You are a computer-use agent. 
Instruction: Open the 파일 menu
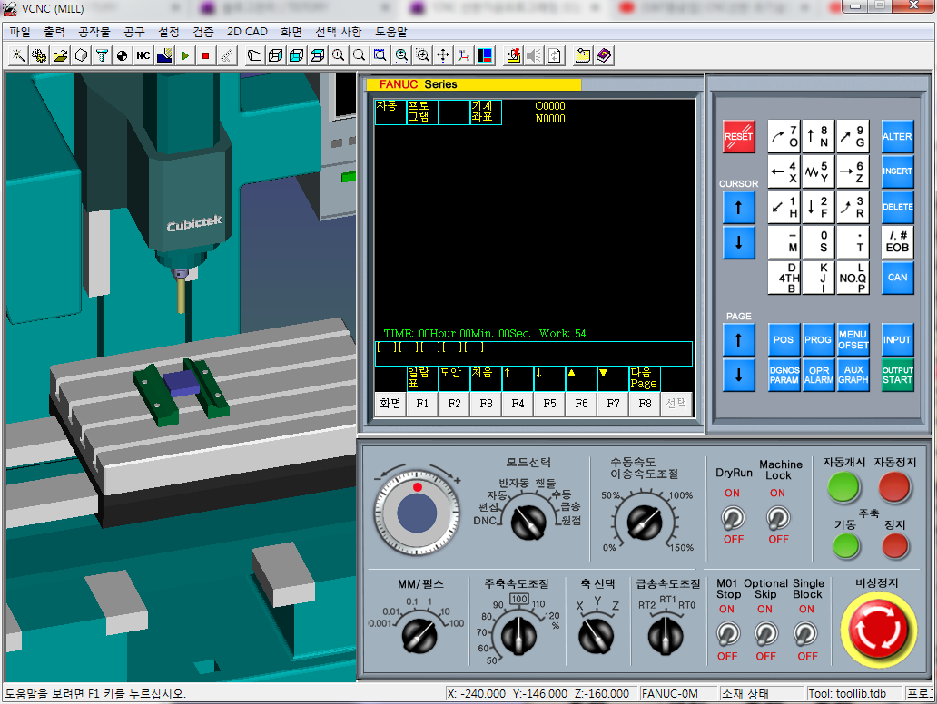tap(20, 32)
